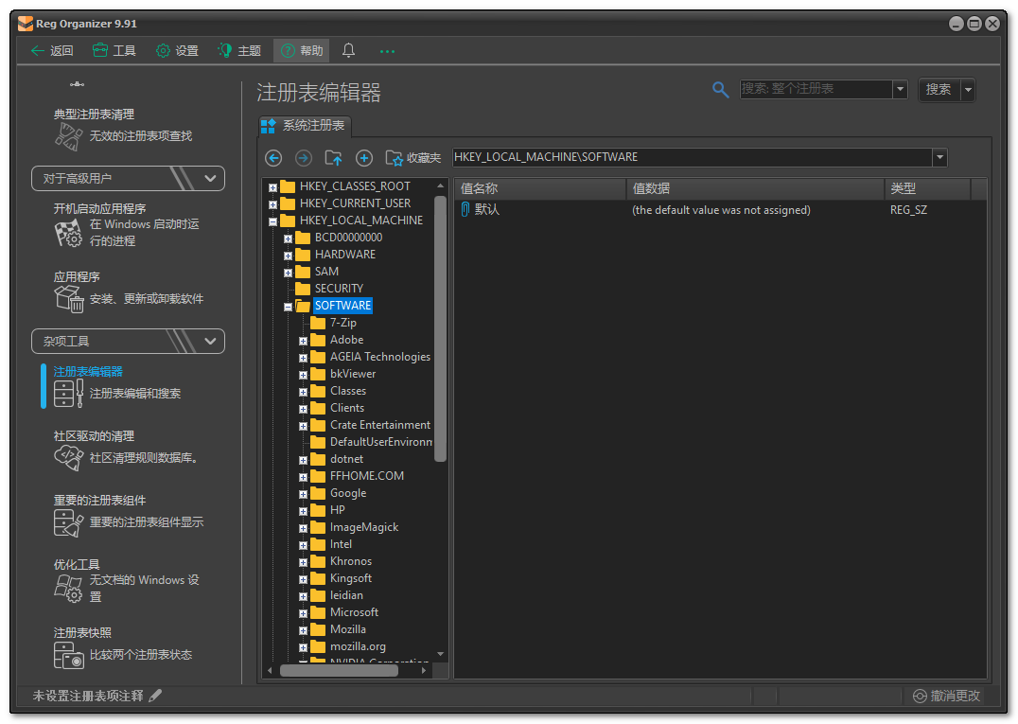Open 安装、更新或卸载软件 link
1018x724 pixels.
pos(147,299)
